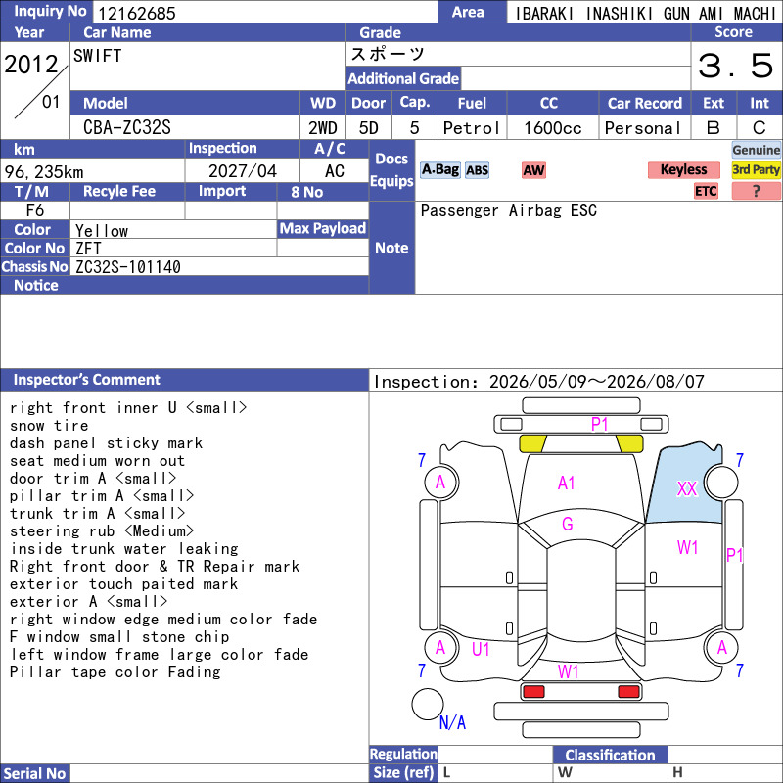Screen dimensions: 783x783
Task: Click the comment 'F window small stone chip'
Action: tap(119, 637)
